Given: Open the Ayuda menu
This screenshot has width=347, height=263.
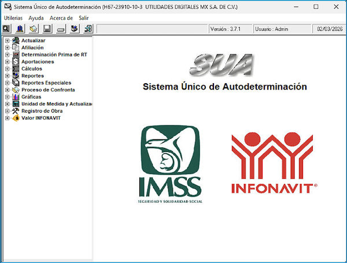Looking at the screenshot, I should [36, 18].
